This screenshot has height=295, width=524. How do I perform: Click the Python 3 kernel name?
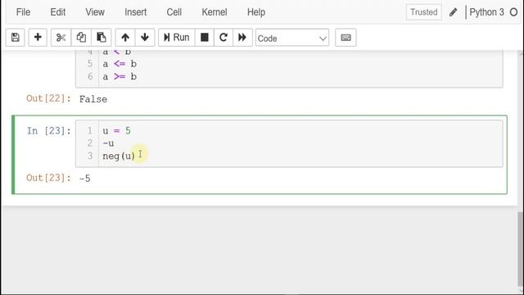click(x=486, y=12)
